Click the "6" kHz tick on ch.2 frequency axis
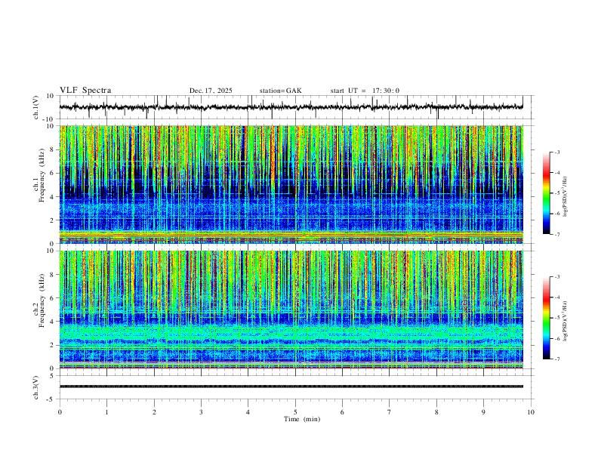The height and width of the screenshot is (462, 598). pos(52,298)
